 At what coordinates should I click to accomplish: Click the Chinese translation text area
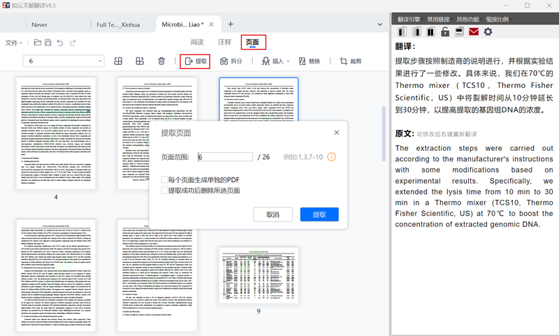click(x=474, y=85)
